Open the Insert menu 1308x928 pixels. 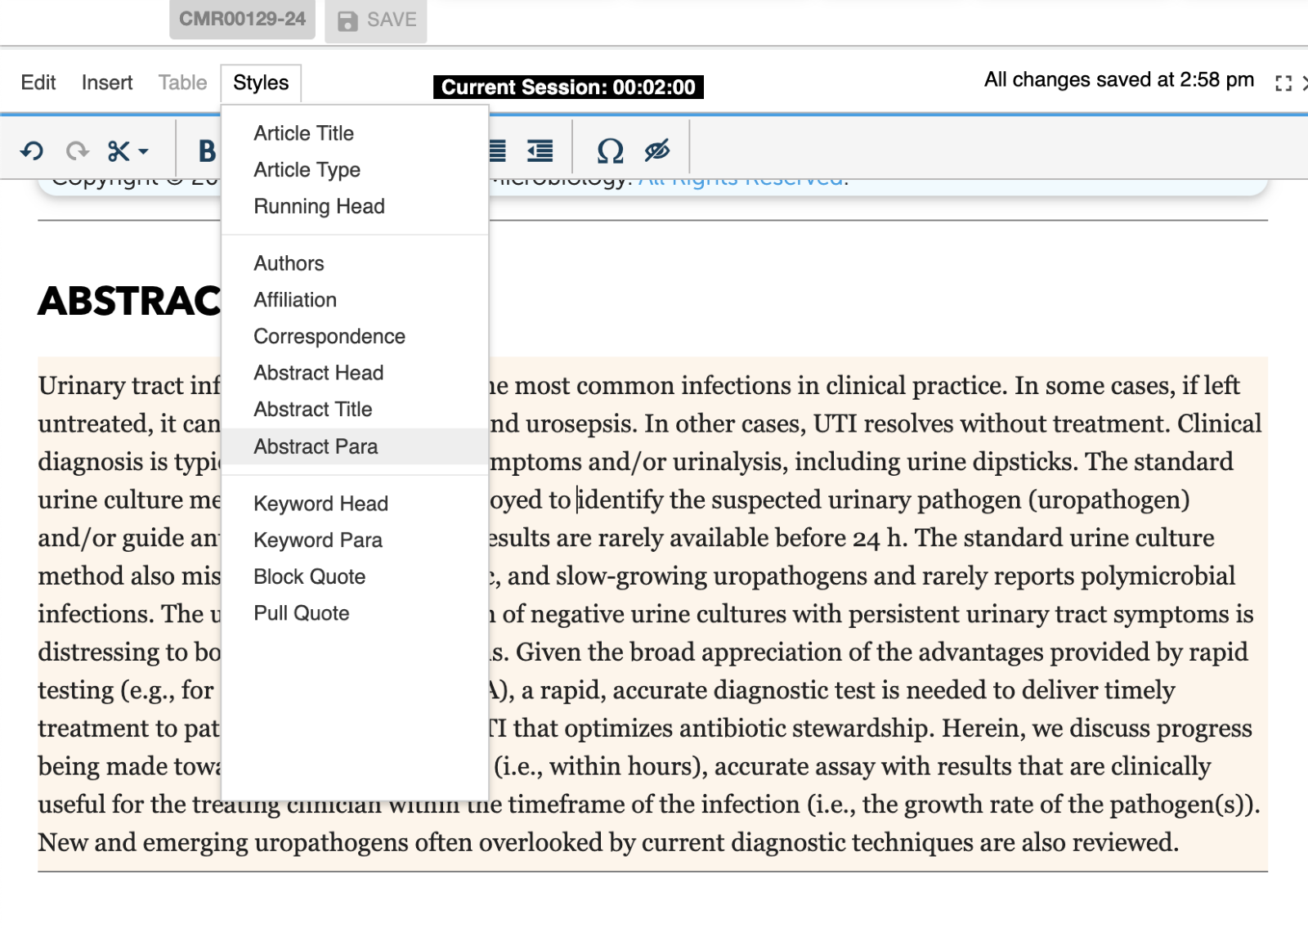(107, 83)
